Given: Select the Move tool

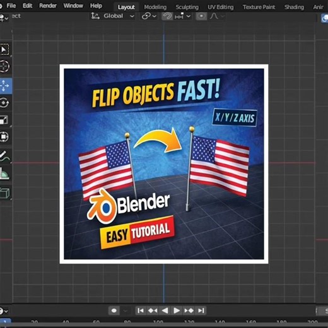Looking at the screenshot, I should coord(5,86).
